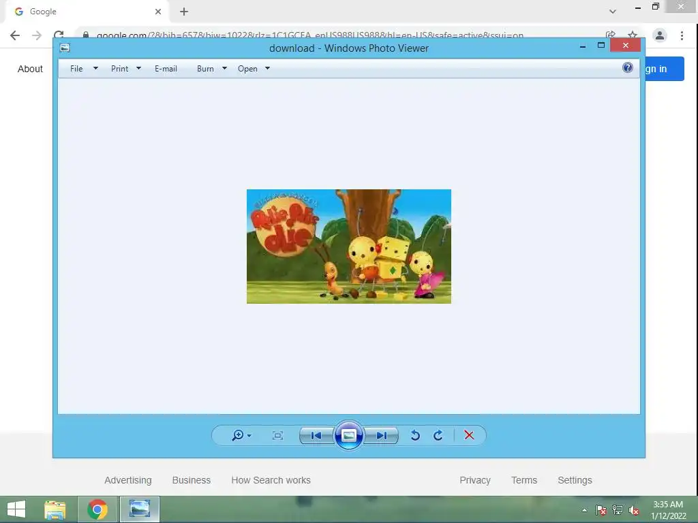Image resolution: width=698 pixels, height=523 pixels.
Task: Open the Windows Start button
Action: [16, 509]
